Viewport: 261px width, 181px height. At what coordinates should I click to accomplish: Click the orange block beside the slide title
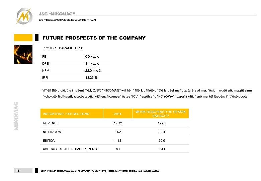coord(23,38)
